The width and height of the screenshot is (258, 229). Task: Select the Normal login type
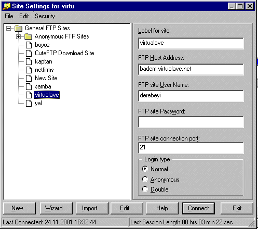point(145,169)
